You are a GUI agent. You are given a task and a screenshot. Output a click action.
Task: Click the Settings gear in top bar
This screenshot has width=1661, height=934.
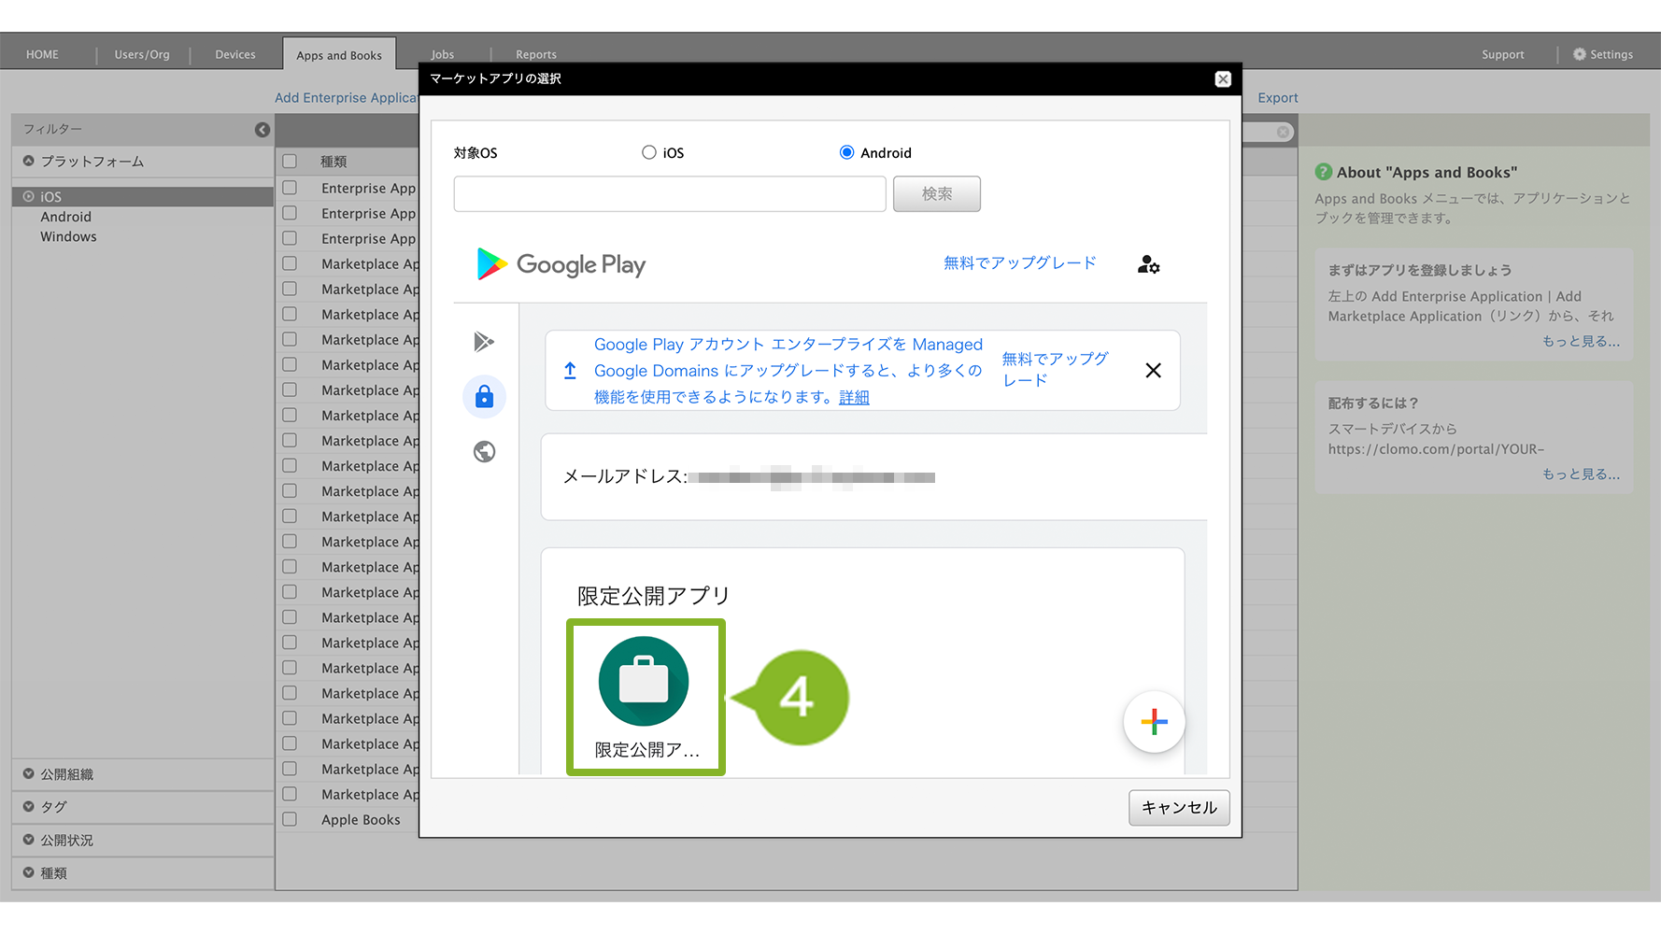pyautogui.click(x=1603, y=54)
